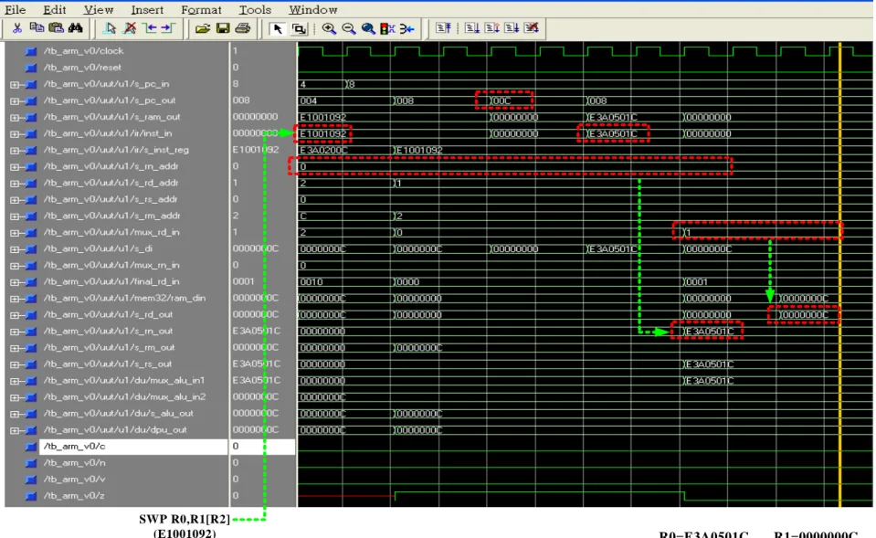The height and width of the screenshot is (538, 876).
Task: Select the /tb_arm_v0/z signal name
Action: pos(74,496)
